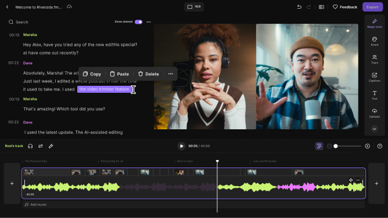Click the dimmed deleted waveform section

click(x=168, y=187)
